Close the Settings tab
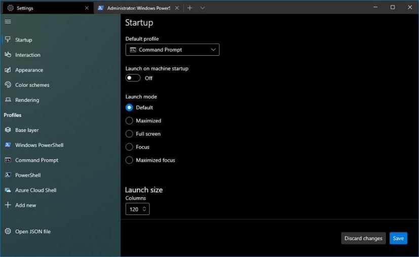 [x=87, y=8]
